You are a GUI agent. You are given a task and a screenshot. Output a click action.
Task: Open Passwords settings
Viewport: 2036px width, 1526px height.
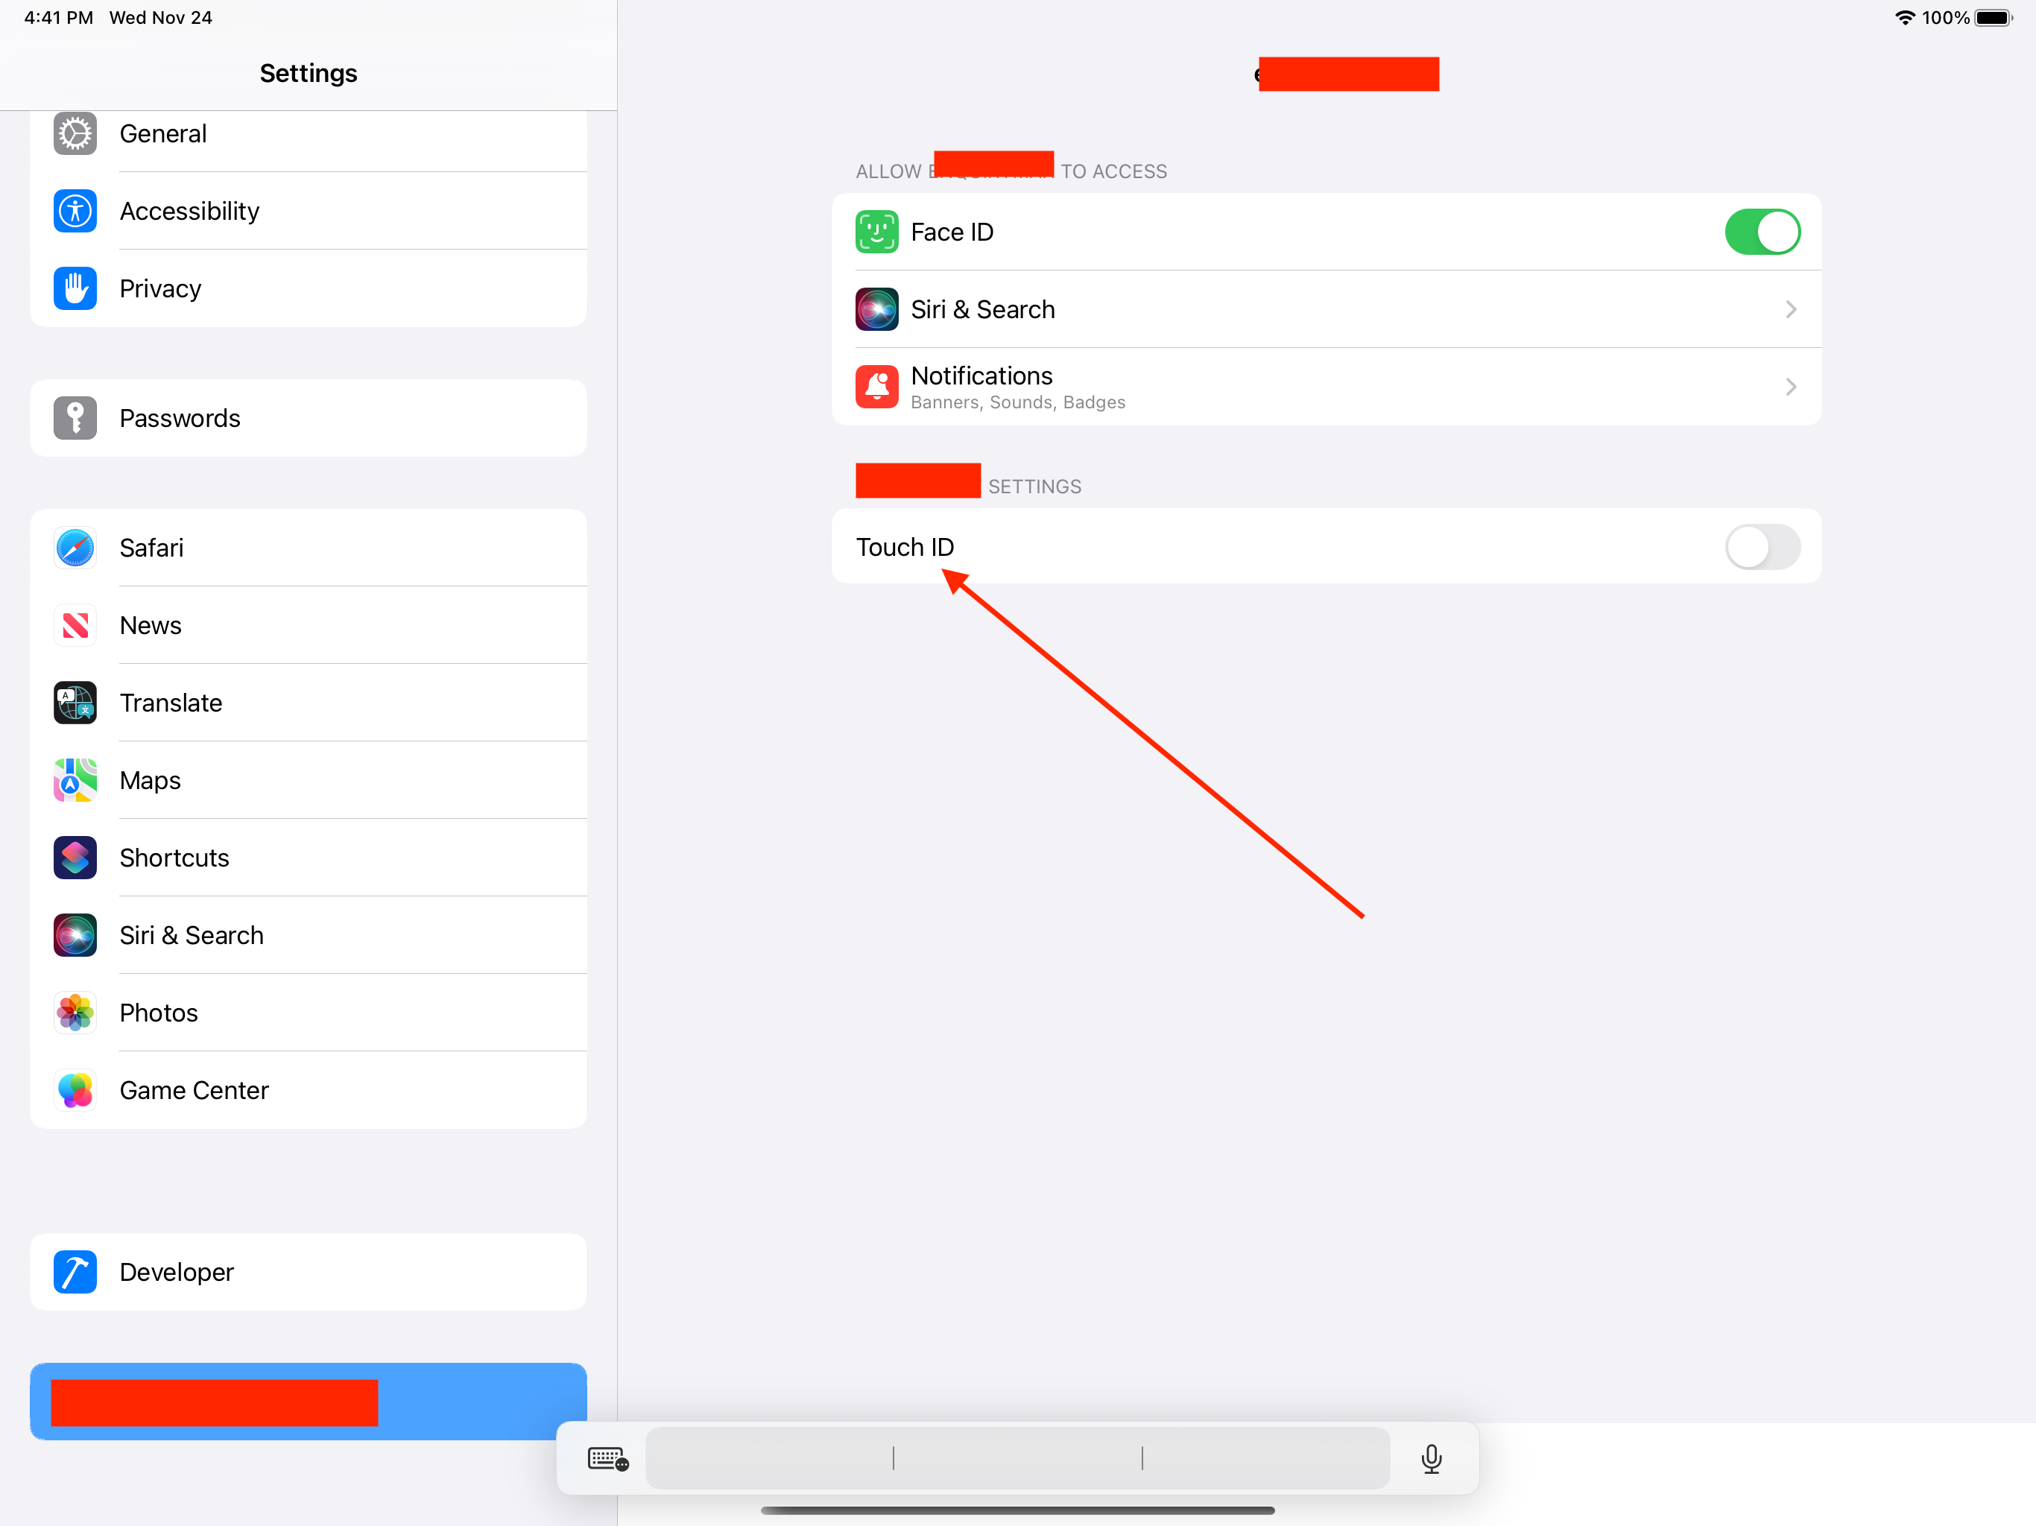[308, 418]
